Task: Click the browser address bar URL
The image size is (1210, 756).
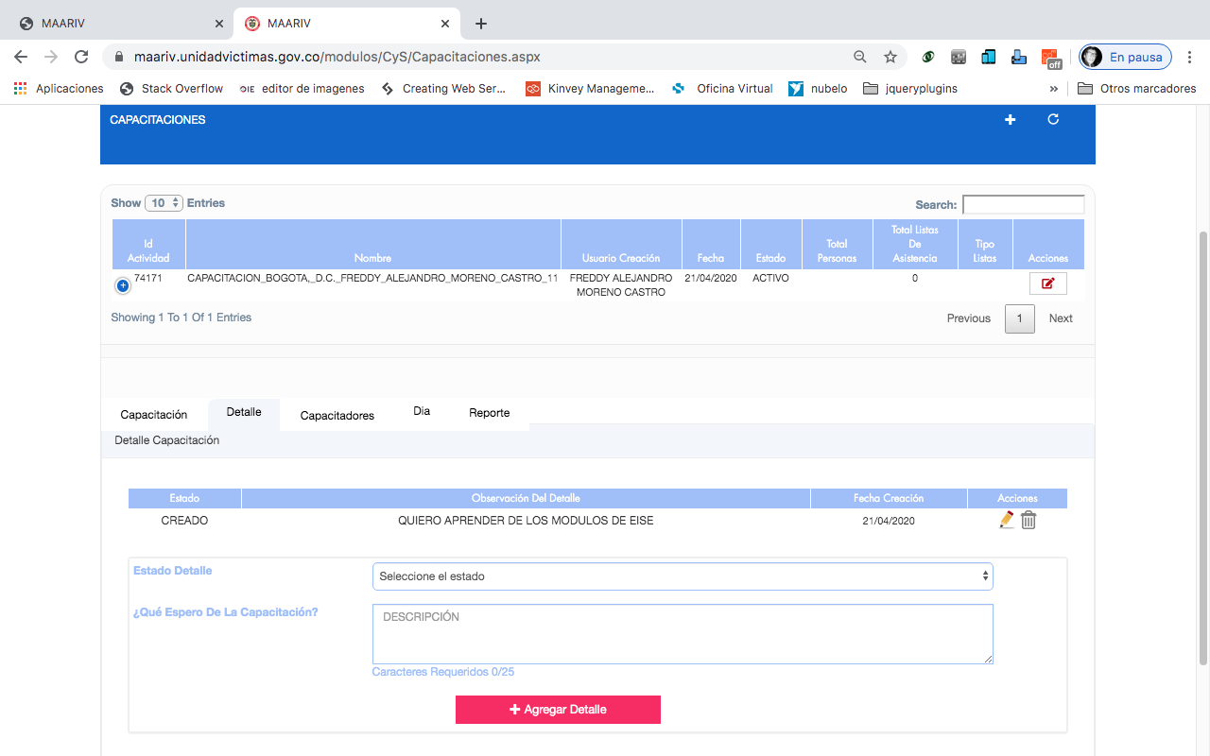Action: tap(337, 57)
